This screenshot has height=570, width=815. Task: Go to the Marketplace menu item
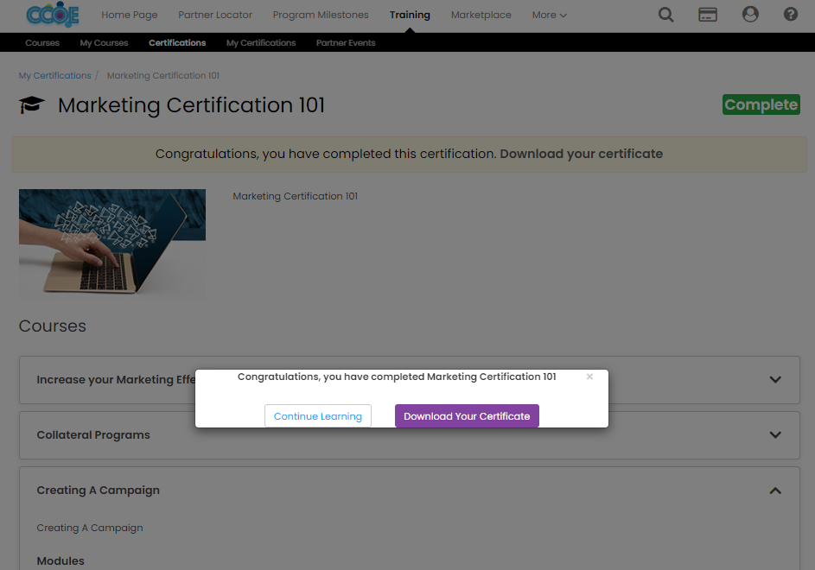[x=481, y=15]
